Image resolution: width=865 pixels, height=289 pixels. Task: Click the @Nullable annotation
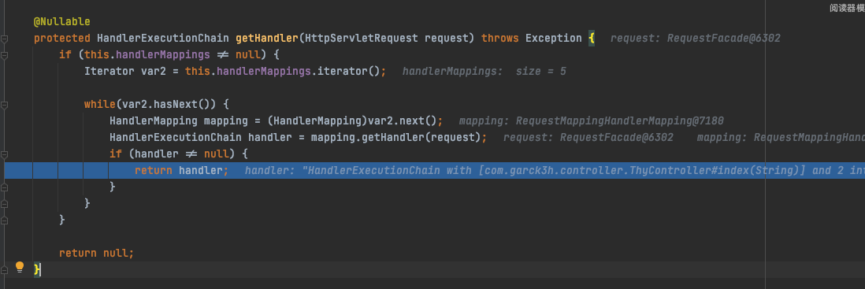[61, 22]
